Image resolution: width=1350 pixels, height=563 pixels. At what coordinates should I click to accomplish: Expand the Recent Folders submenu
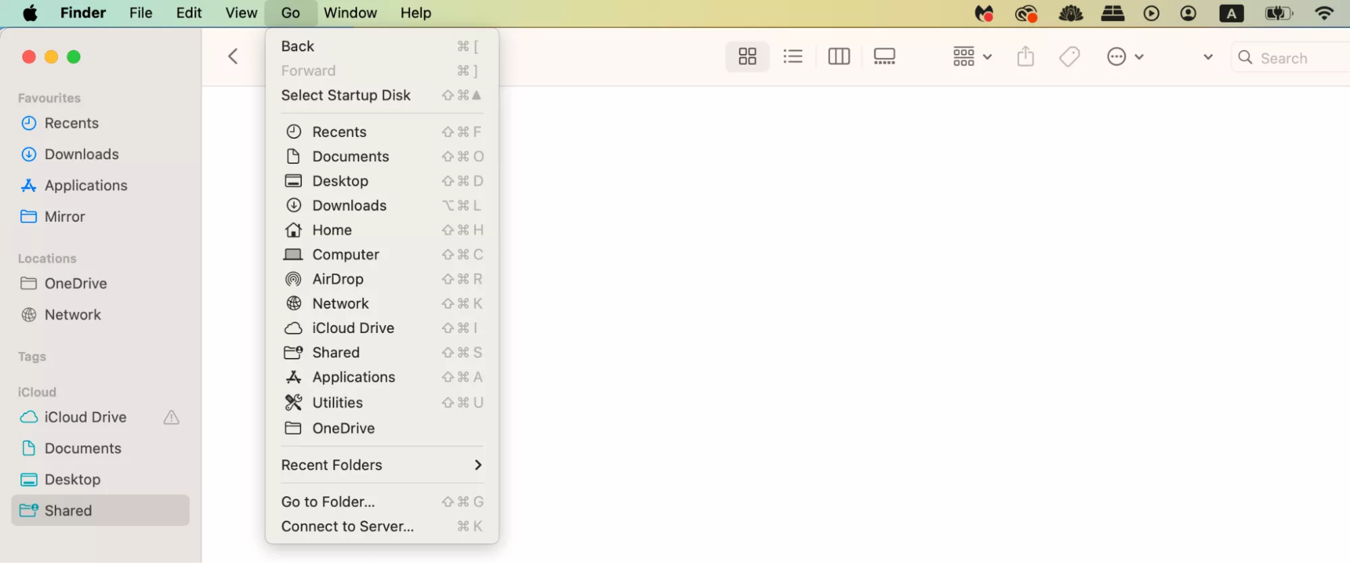[382, 465]
